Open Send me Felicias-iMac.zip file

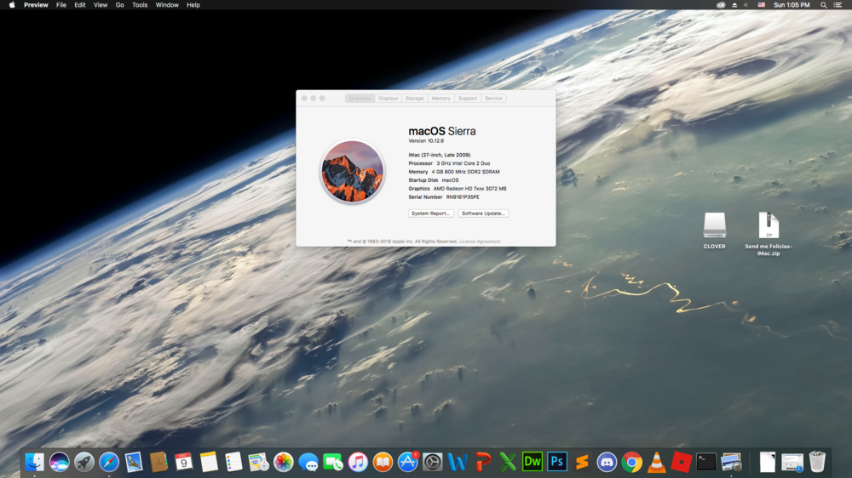pos(769,226)
